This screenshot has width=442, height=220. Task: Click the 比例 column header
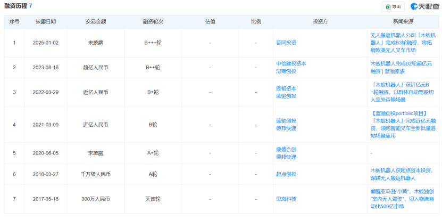[x=256, y=22]
